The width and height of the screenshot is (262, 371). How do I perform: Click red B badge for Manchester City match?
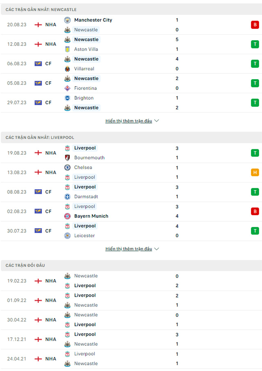tap(255, 25)
